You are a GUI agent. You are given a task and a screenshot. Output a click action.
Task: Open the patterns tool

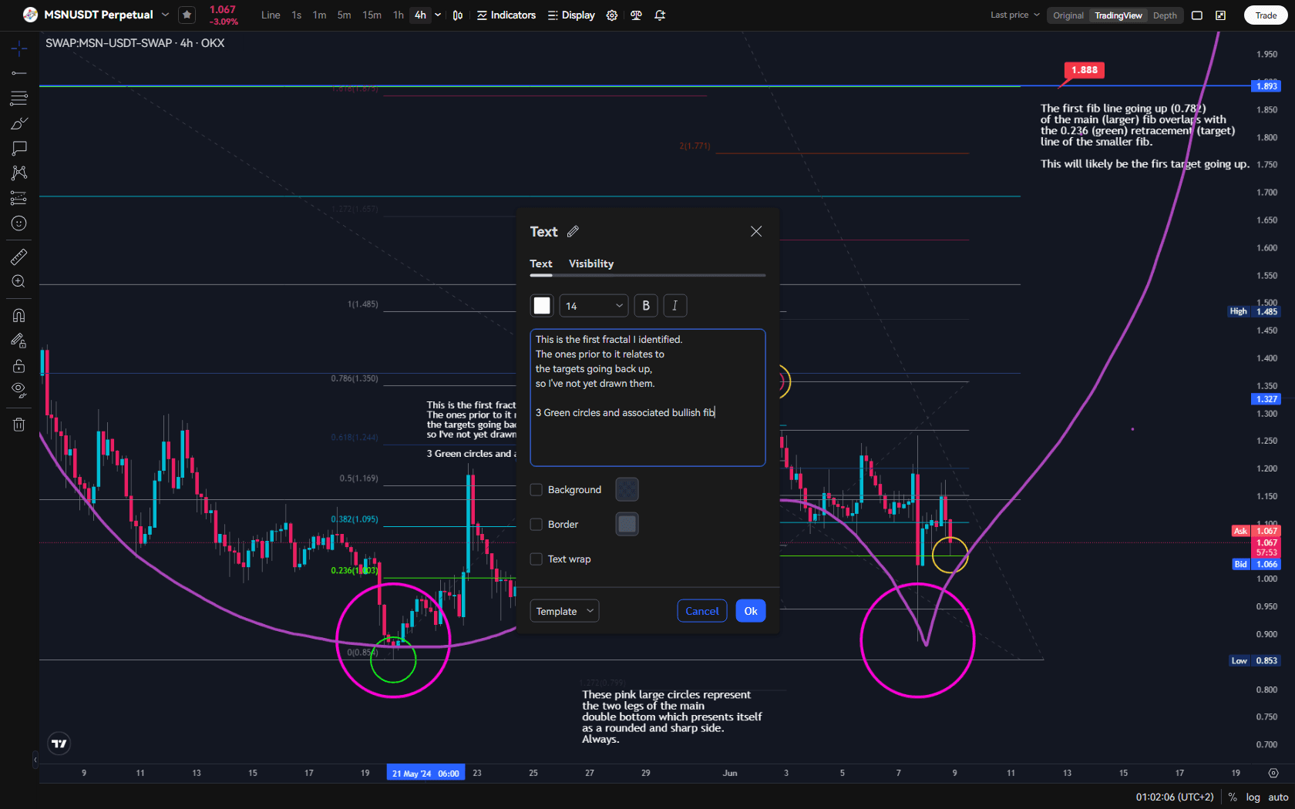click(19, 173)
